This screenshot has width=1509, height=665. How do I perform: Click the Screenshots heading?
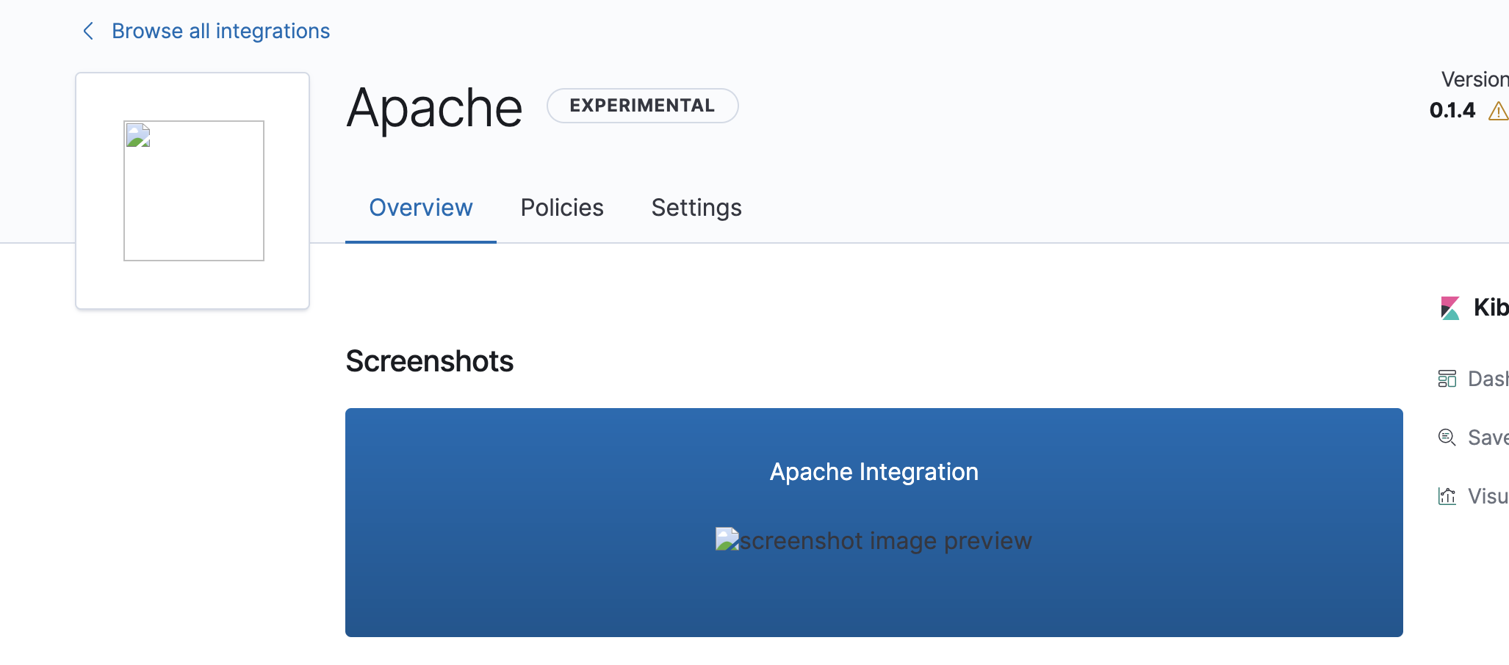point(430,361)
